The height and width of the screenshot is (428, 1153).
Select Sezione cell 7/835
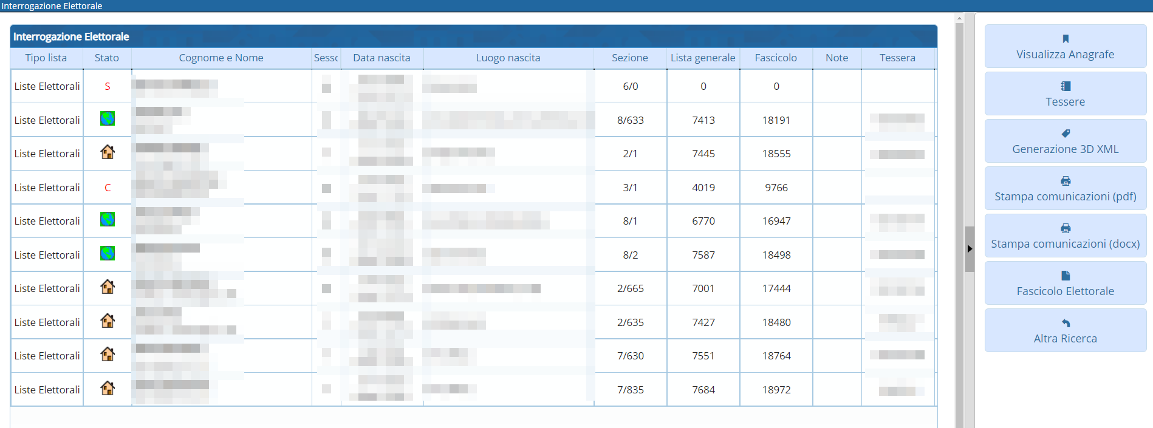point(631,390)
